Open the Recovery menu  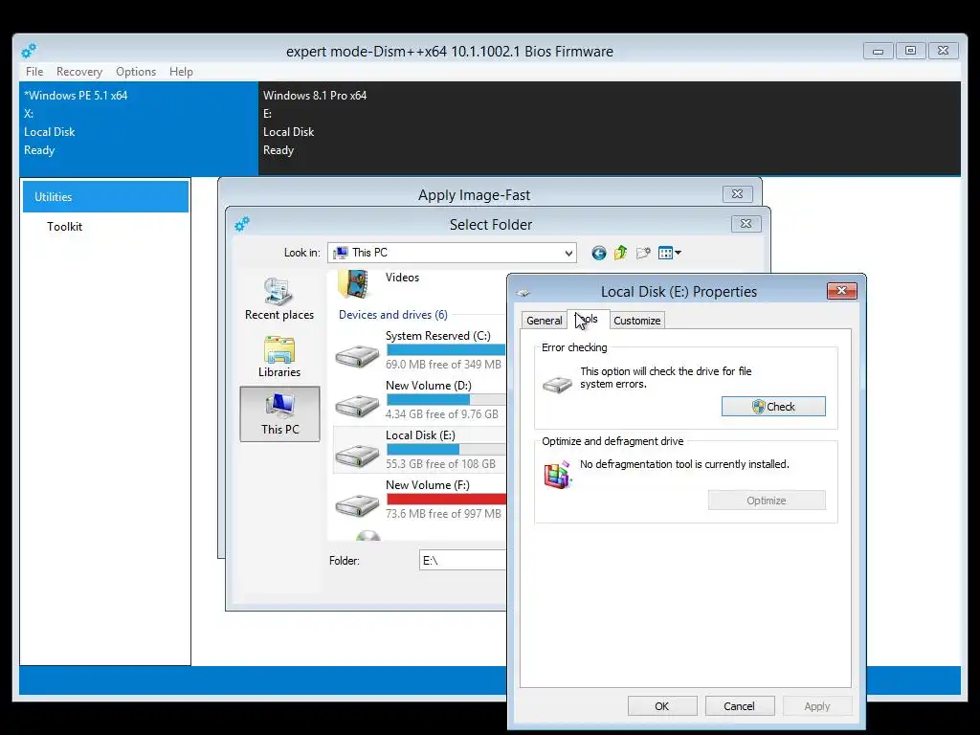(x=79, y=71)
